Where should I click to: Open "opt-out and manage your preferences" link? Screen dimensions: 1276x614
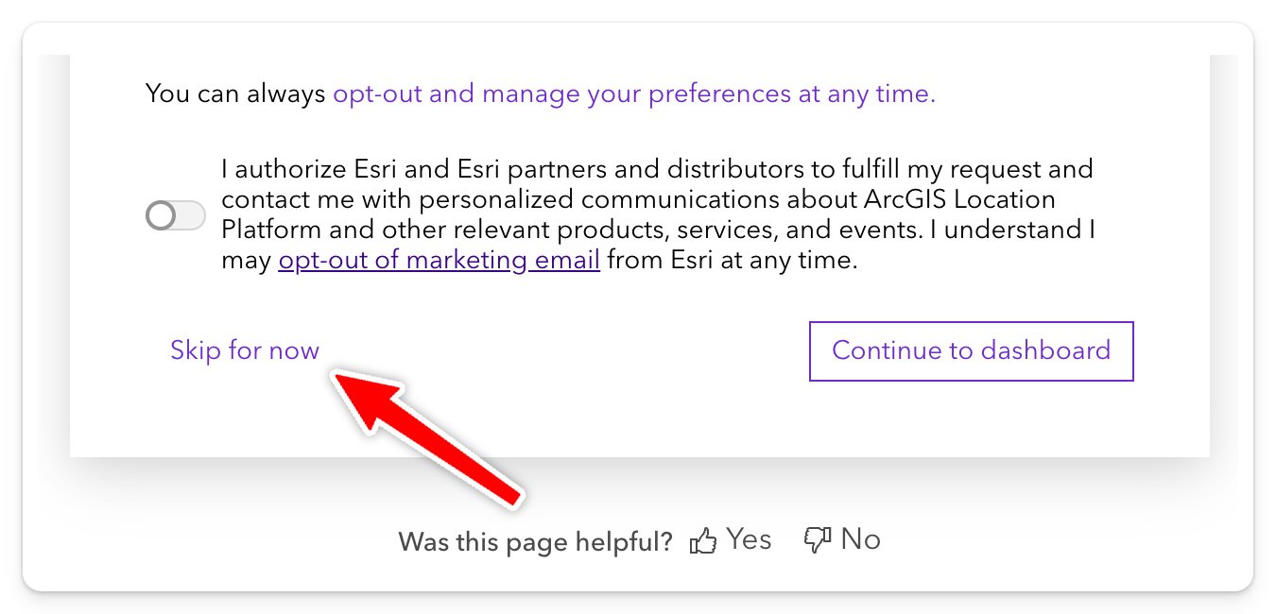633,94
